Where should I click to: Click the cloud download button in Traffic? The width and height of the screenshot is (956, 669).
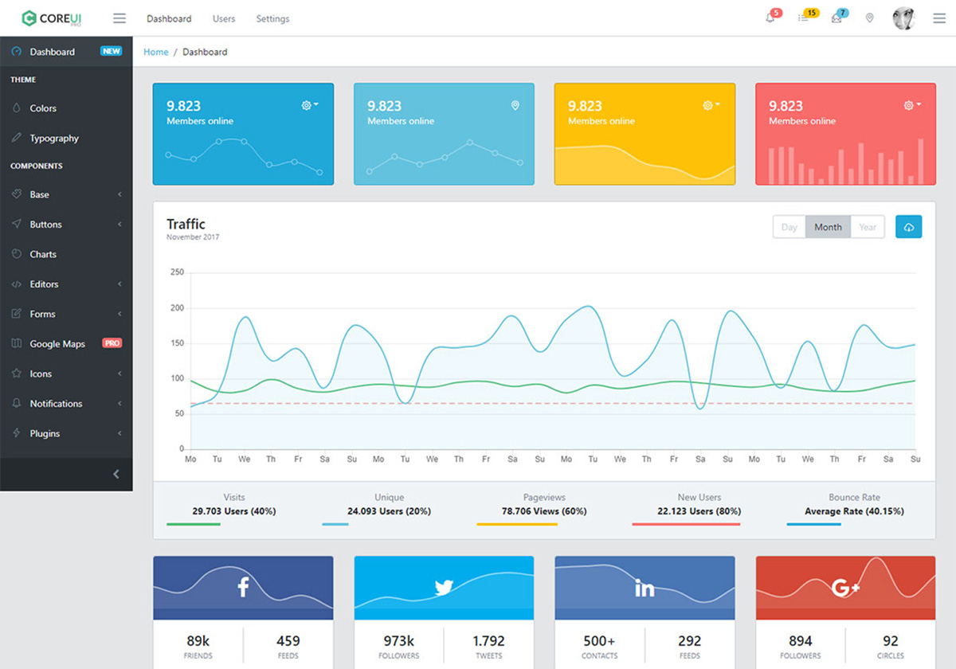(x=908, y=227)
